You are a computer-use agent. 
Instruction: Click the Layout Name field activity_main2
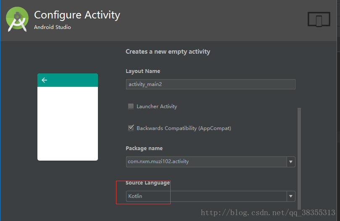[211, 84]
